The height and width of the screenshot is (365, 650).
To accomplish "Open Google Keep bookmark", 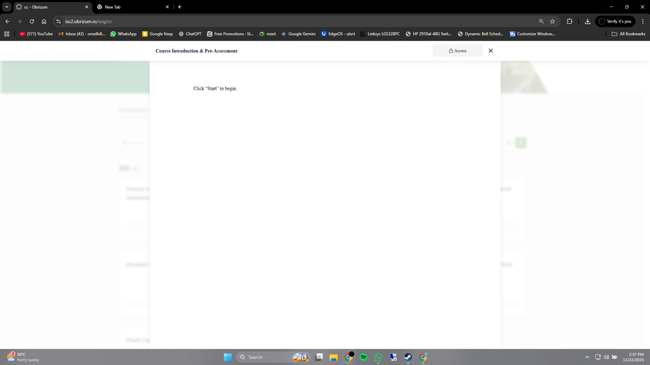I will pos(157,34).
